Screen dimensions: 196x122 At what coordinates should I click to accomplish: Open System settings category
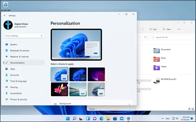click(x=24, y=44)
